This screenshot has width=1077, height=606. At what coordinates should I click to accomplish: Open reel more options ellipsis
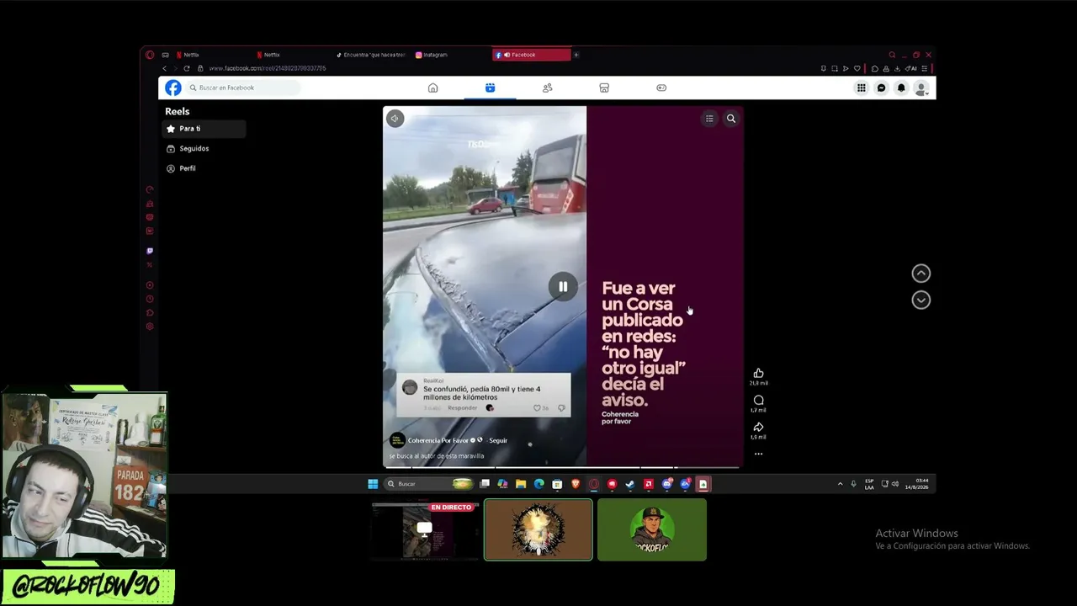pos(758,454)
